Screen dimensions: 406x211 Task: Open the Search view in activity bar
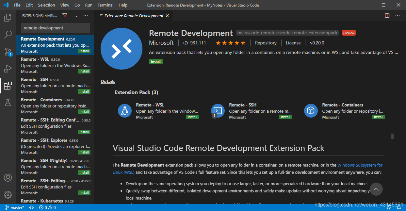point(8,34)
